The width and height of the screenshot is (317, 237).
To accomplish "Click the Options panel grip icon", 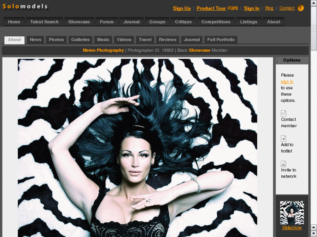I will 279,60.
